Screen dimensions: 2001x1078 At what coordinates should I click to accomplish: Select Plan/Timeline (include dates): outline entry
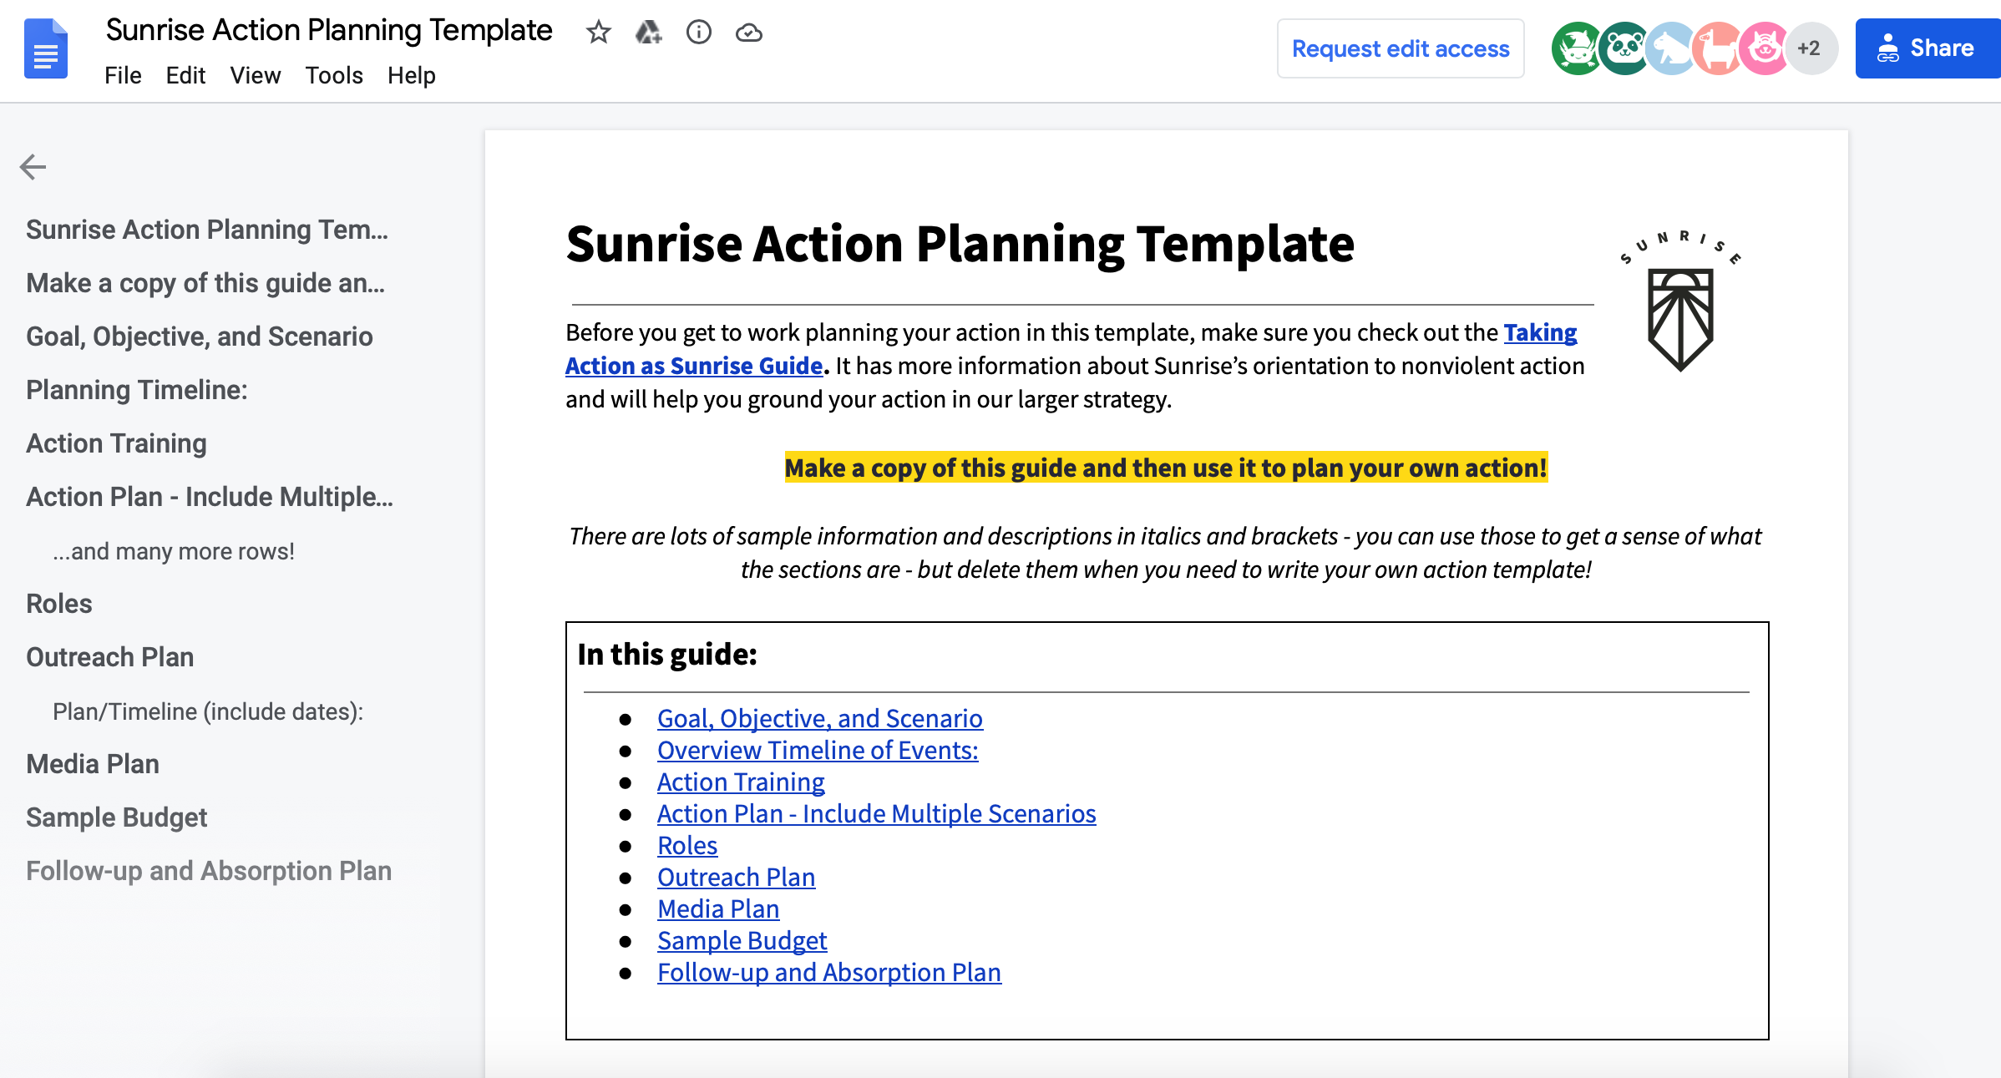208,711
